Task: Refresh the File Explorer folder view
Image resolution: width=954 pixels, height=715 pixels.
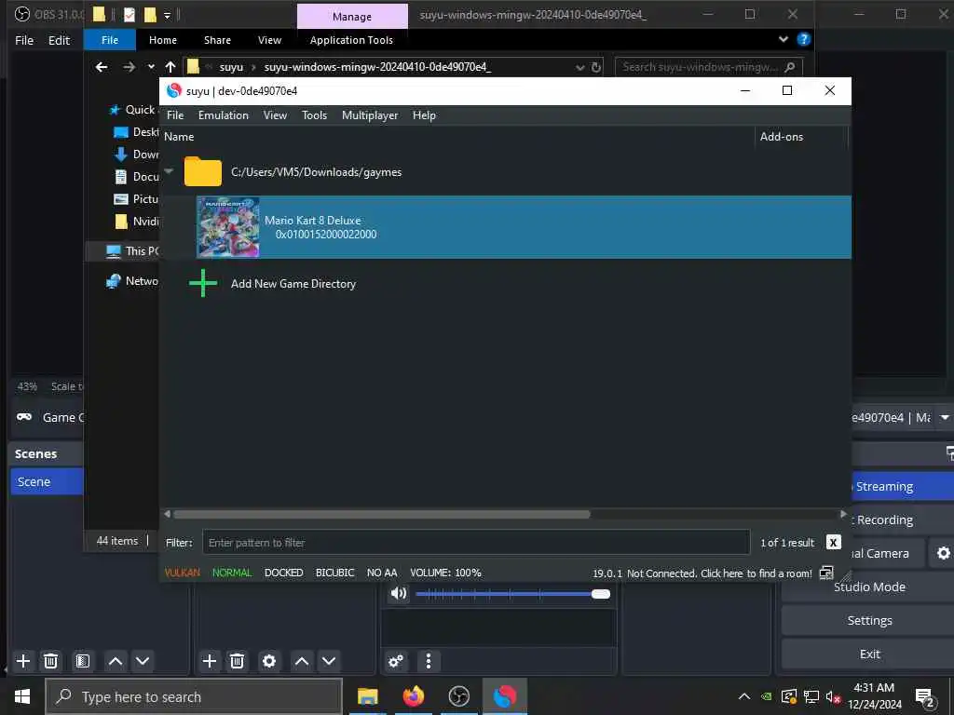Action: (x=596, y=67)
